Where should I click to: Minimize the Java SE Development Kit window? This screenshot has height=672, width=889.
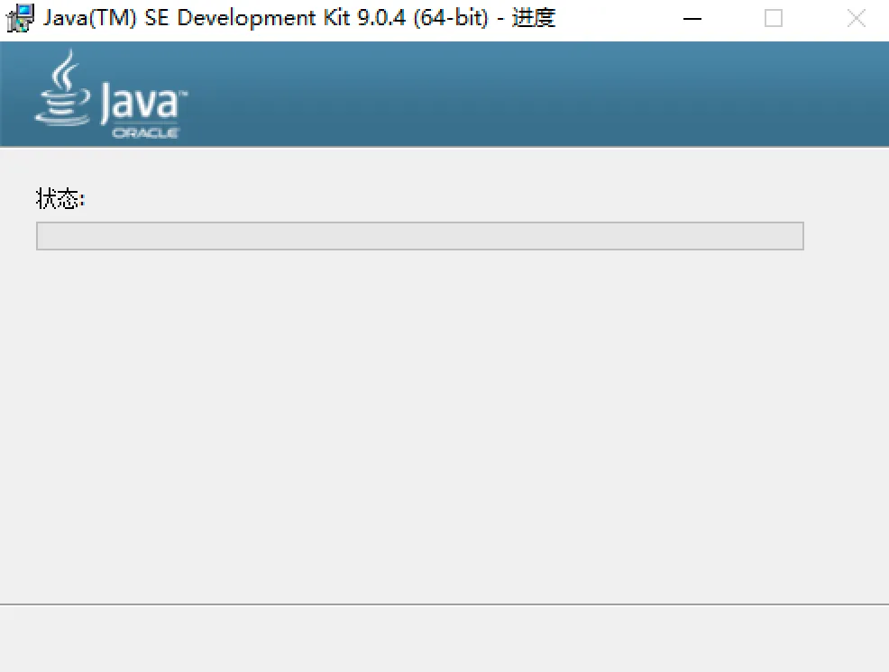[x=692, y=19]
